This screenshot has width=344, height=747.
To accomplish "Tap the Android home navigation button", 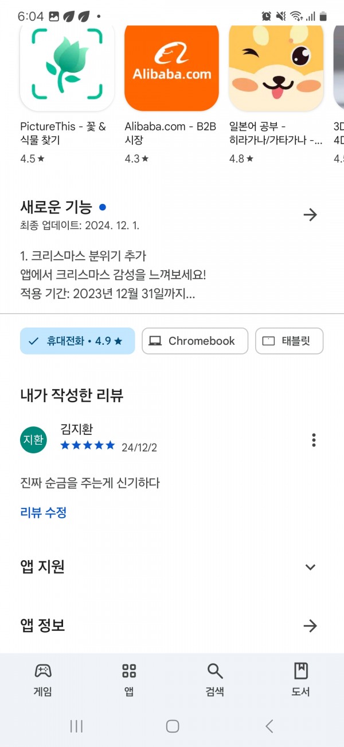I will pyautogui.click(x=173, y=726).
